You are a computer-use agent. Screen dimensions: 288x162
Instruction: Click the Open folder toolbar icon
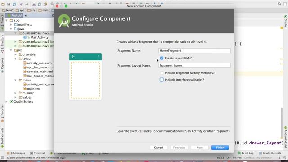(x=3, y=4)
